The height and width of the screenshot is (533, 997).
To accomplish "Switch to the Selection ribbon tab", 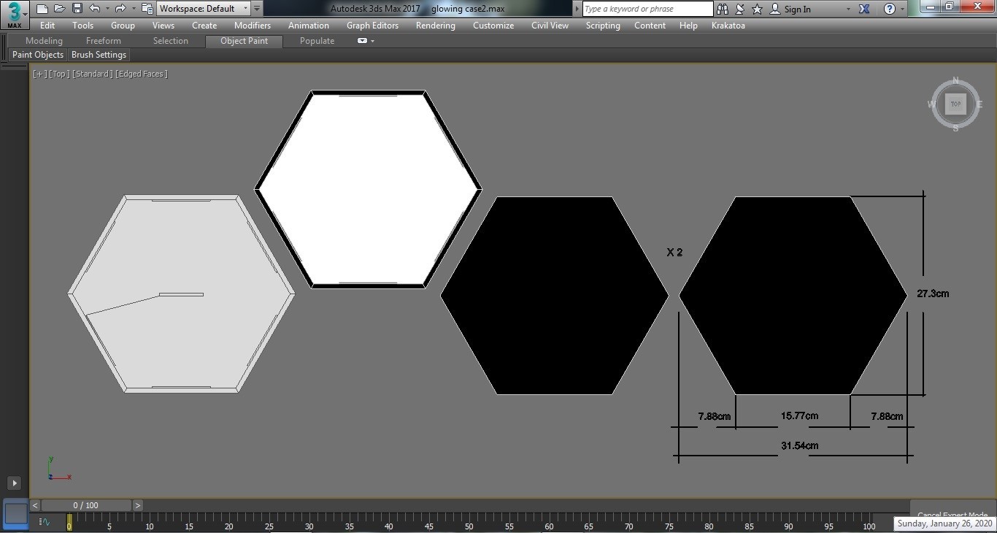I will coord(171,41).
